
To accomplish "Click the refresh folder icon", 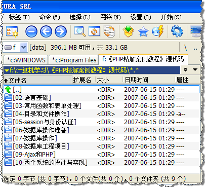I will (94, 31).
